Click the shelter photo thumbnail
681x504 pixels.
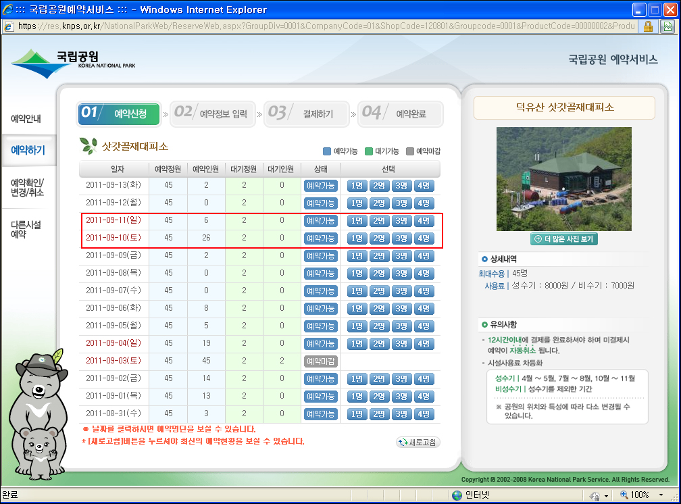(563, 178)
